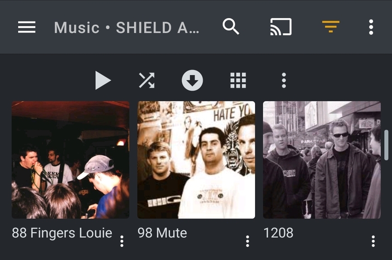Open the yellow filter and sort icon

pos(331,27)
